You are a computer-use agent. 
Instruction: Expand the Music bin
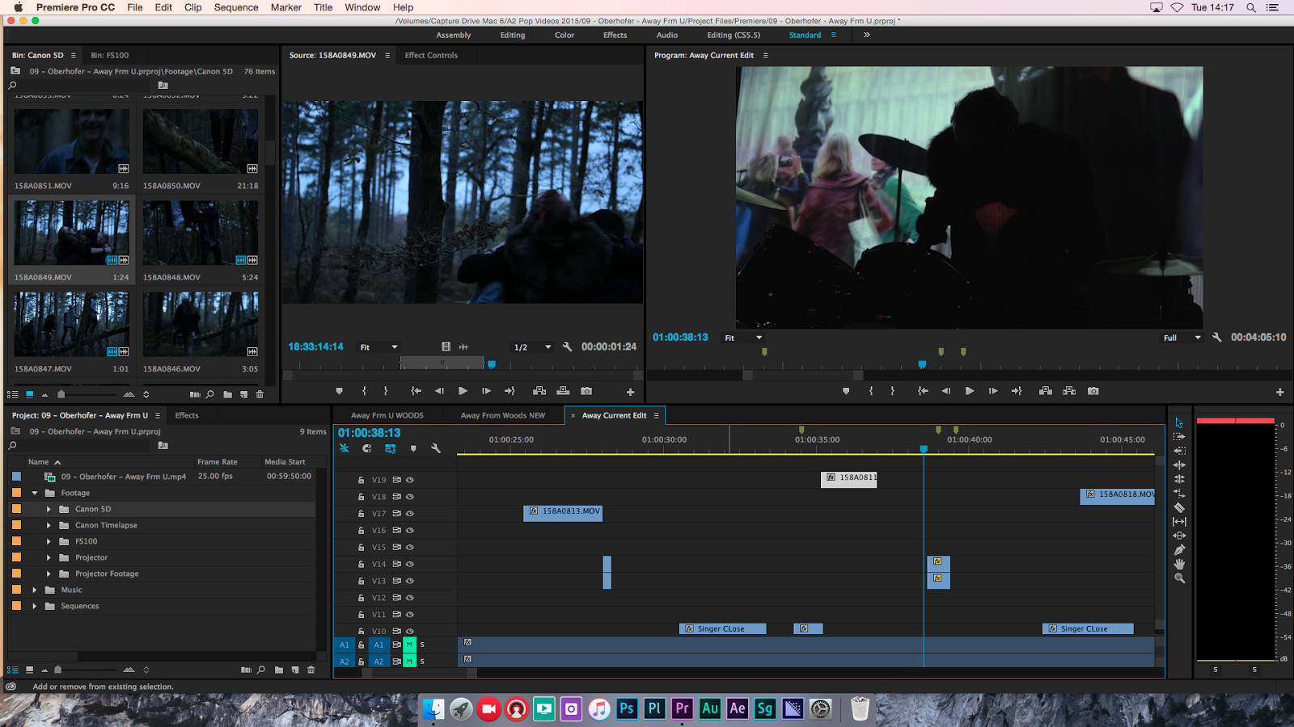pos(35,590)
